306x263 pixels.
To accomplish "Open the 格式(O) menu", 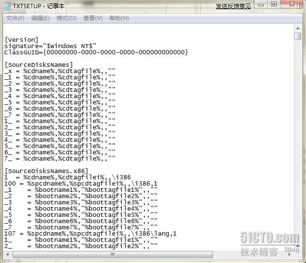I will click(66, 18).
